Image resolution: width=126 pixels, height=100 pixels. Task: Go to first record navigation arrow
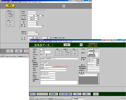tap(38, 94)
